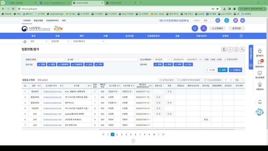Click the 연장 session extend button

[x=205, y=20]
